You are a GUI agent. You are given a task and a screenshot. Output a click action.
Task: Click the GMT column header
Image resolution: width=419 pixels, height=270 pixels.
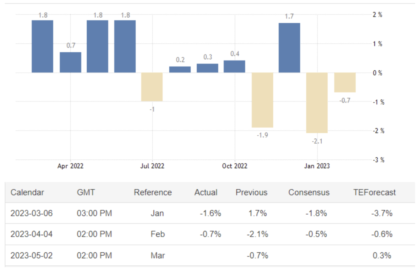tap(86, 192)
